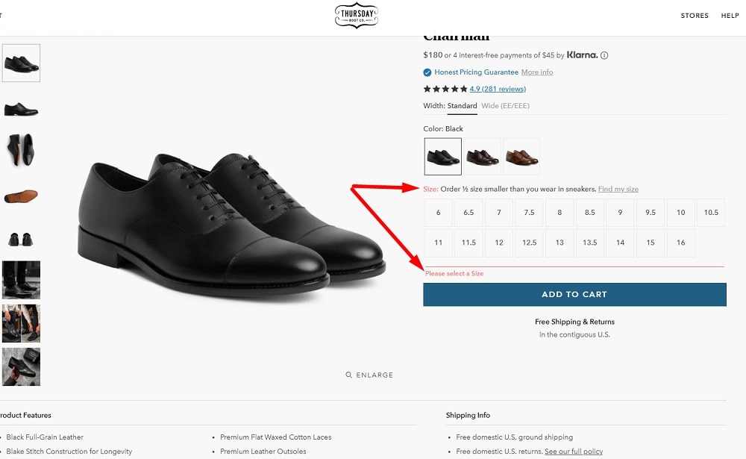Click the Enlarge magnifier icon below the shoes
The image size is (746, 459).
[348, 375]
